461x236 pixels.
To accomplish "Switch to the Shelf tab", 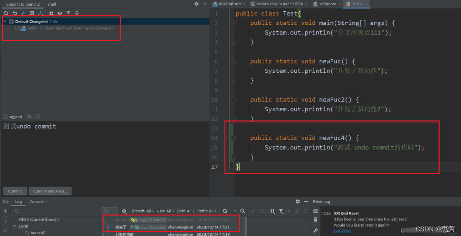I will 52,4.
